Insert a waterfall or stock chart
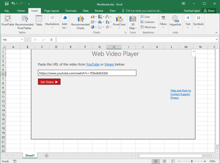 coord(108,17)
